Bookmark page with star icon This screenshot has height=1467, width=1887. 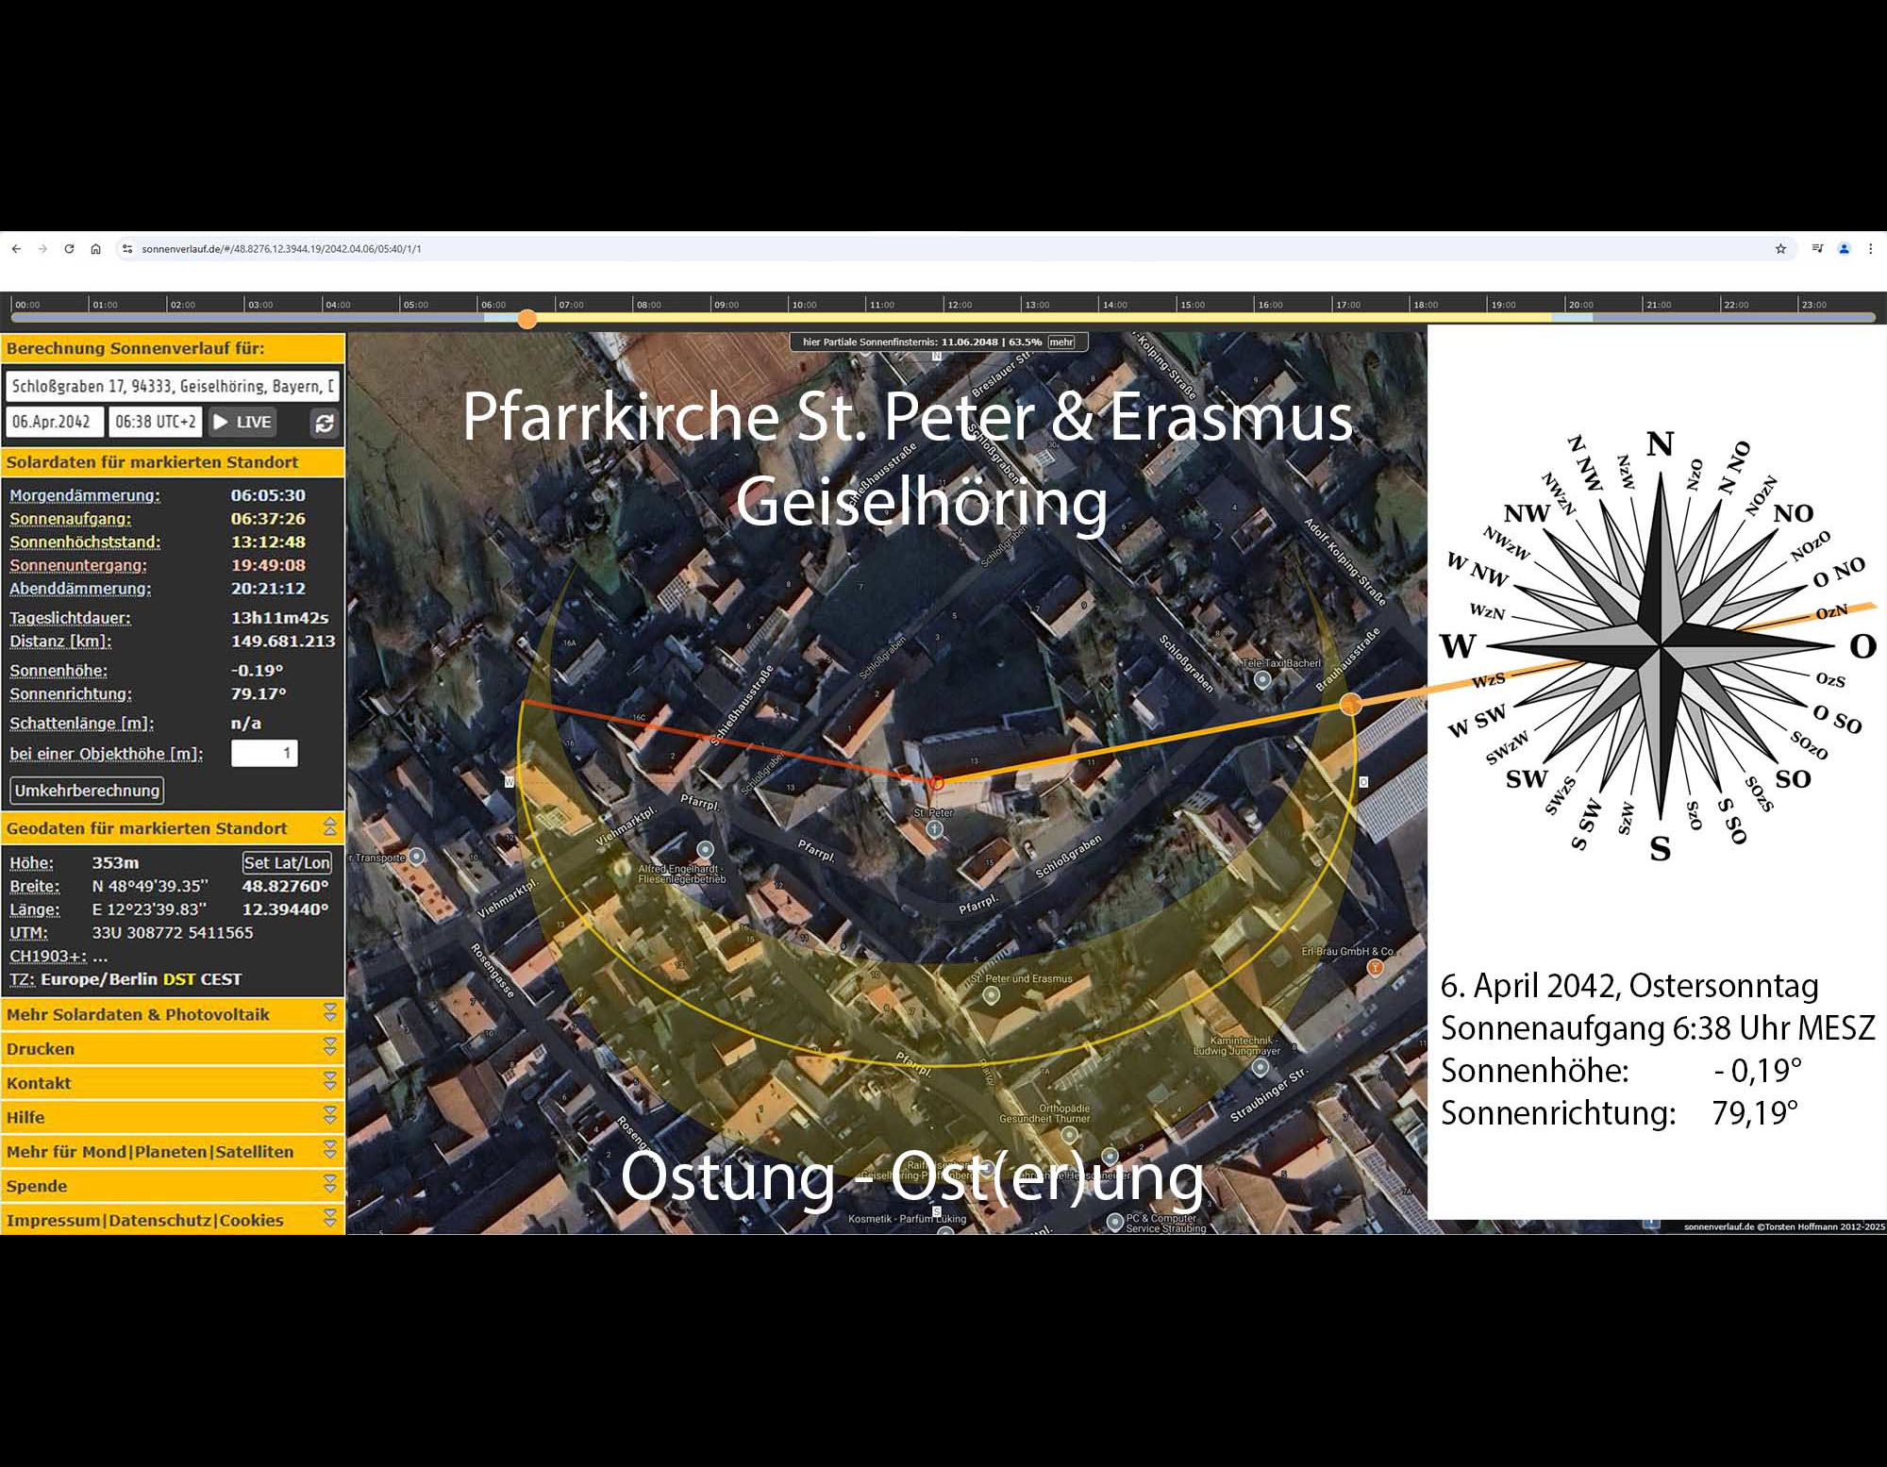coord(1780,249)
